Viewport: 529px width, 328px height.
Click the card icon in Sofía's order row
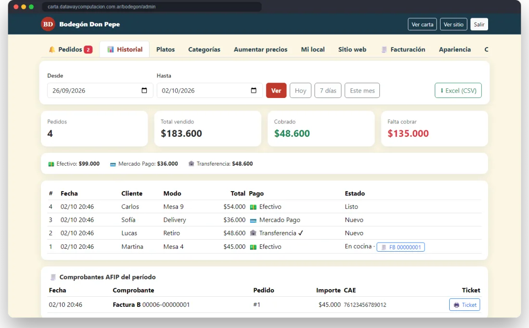click(x=253, y=220)
